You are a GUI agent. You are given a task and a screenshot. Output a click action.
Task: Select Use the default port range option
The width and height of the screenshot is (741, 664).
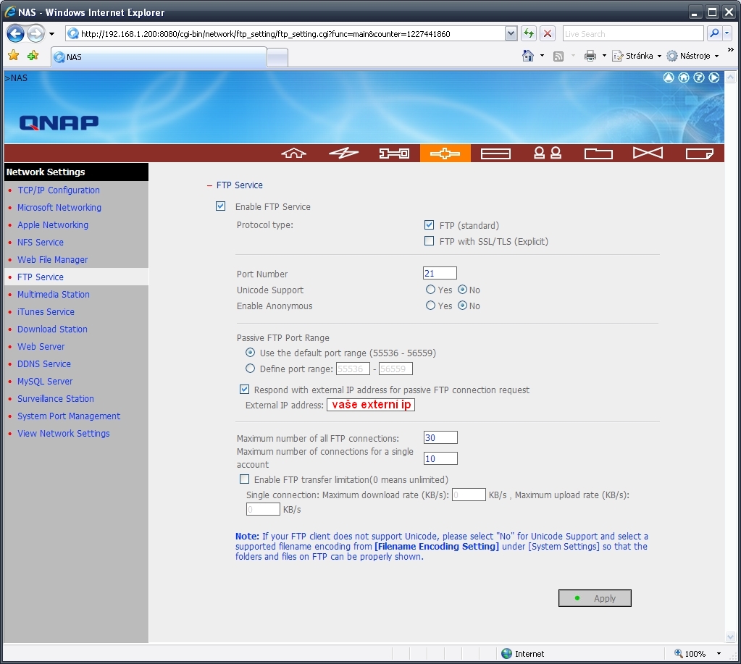pyautogui.click(x=250, y=353)
